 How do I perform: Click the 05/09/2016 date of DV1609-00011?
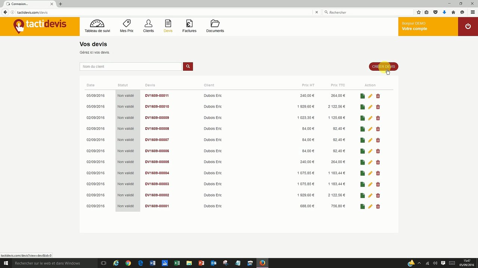point(96,96)
